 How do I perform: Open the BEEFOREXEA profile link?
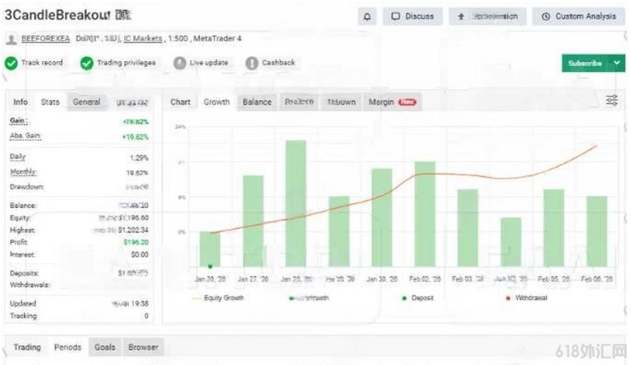tap(45, 38)
